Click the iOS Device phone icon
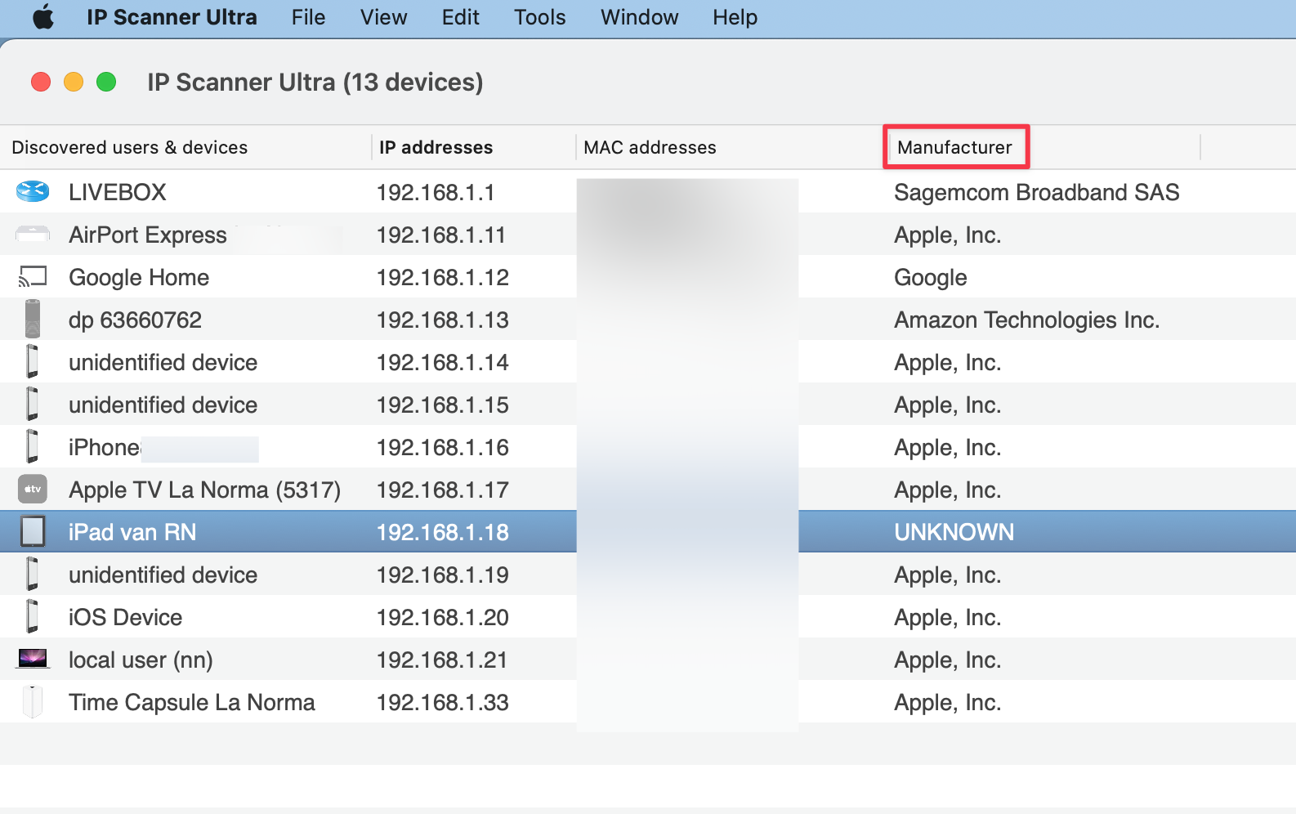 point(33,617)
